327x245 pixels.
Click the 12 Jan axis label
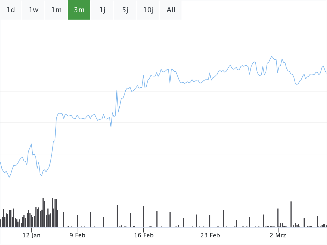31,235
